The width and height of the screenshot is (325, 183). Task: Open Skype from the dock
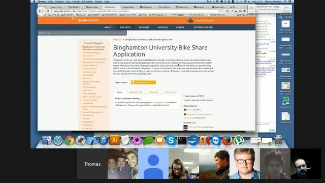coord(171,140)
